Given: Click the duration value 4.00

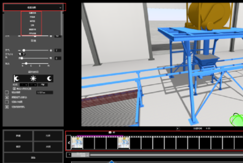Looking at the screenshot, I should (208, 128).
